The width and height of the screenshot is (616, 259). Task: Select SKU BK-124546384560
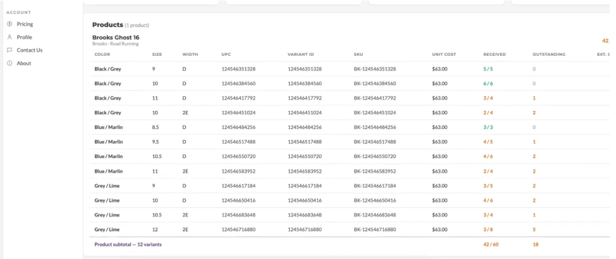(x=375, y=84)
